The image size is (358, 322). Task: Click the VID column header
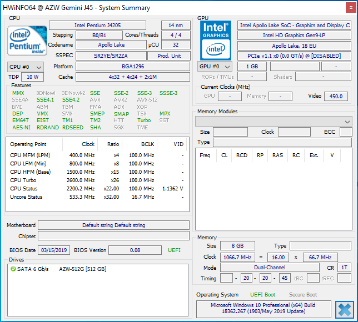coord(172,144)
